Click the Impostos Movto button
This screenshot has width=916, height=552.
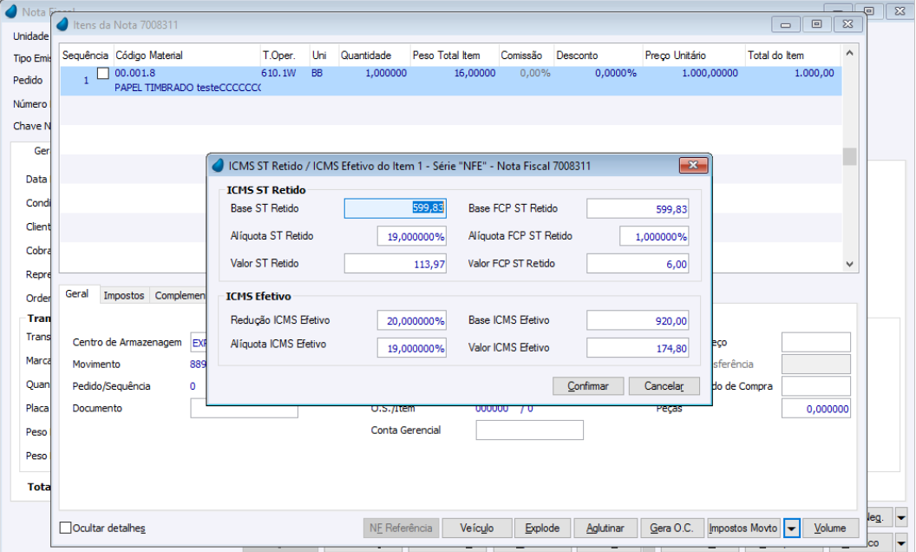click(743, 528)
